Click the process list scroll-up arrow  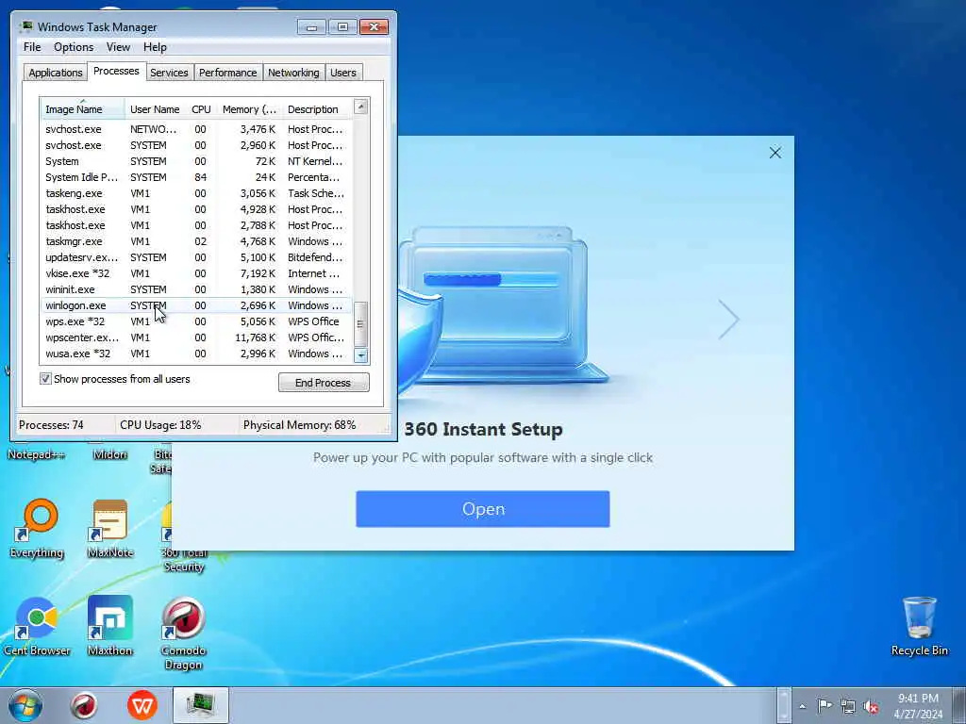pos(361,107)
